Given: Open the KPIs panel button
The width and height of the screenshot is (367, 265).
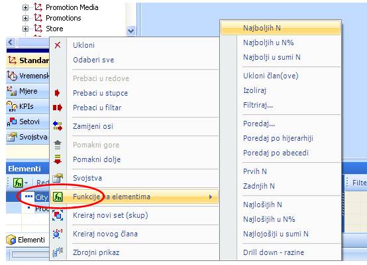Looking at the screenshot, I should [x=28, y=106].
